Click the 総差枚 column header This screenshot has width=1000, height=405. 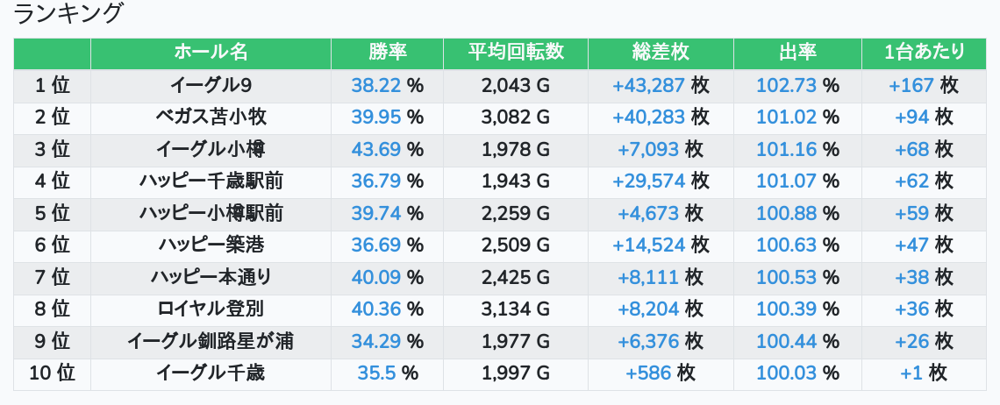(x=661, y=53)
